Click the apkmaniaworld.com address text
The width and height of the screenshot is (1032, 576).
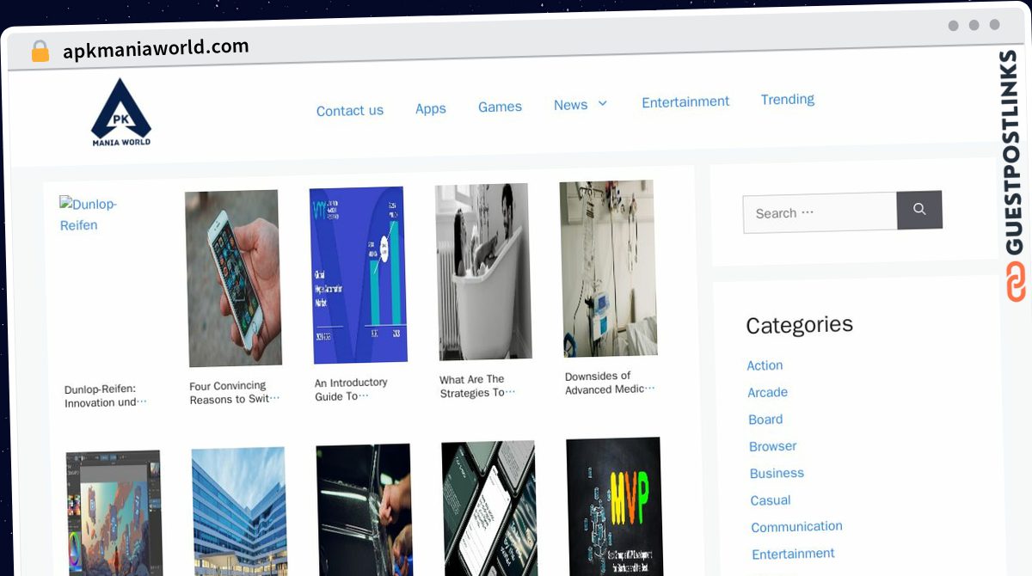[x=156, y=48]
